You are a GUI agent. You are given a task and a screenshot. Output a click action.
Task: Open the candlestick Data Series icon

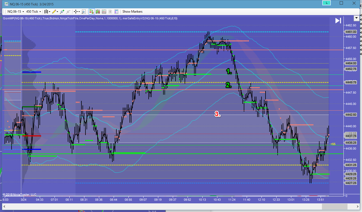click(98, 12)
